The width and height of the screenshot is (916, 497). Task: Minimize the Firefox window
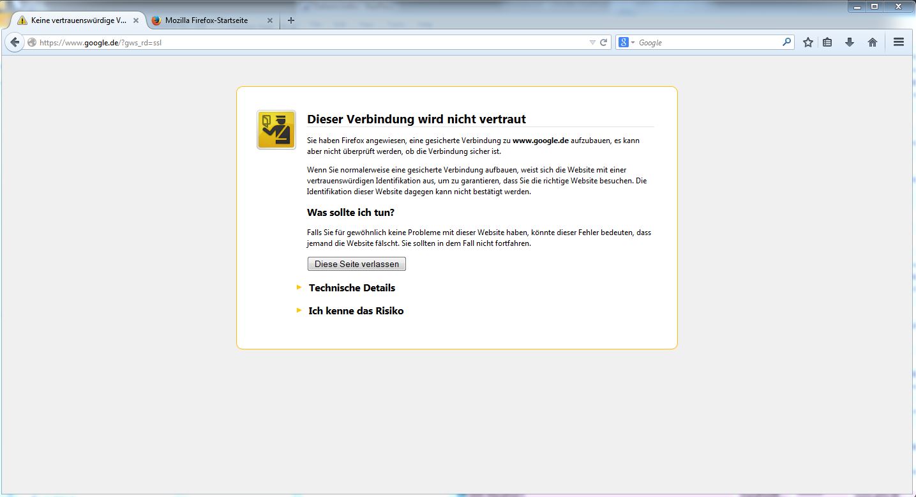point(857,6)
